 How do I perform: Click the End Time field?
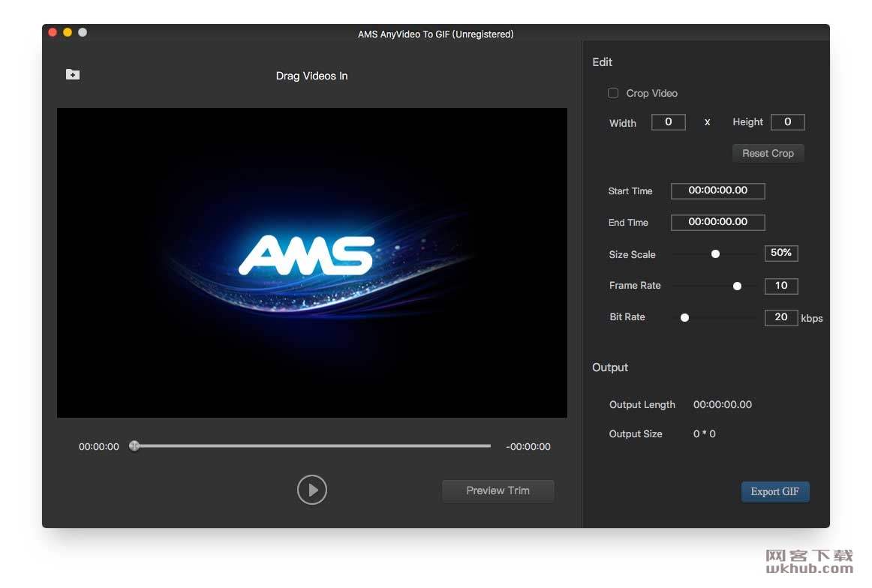click(x=718, y=222)
